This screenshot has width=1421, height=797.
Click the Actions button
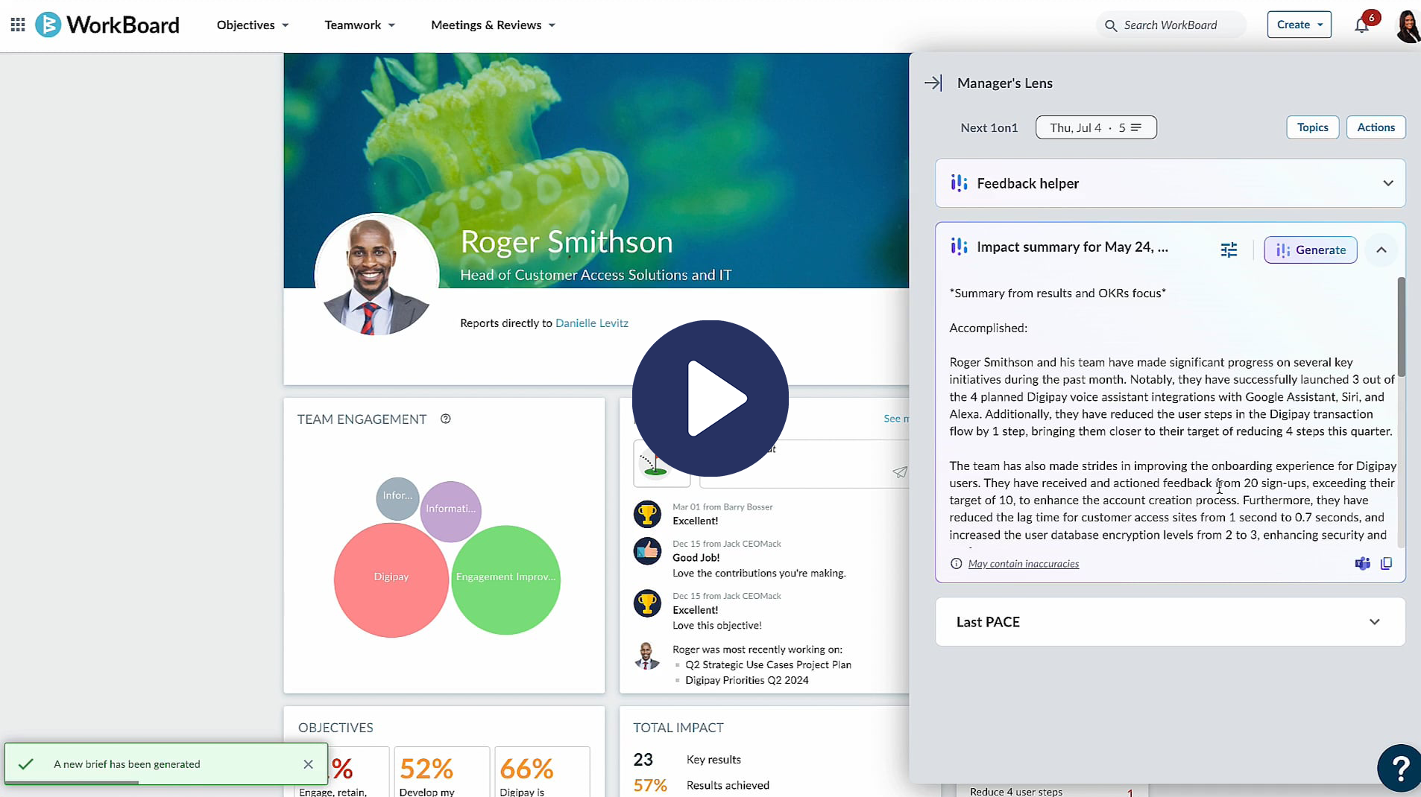[x=1376, y=127]
